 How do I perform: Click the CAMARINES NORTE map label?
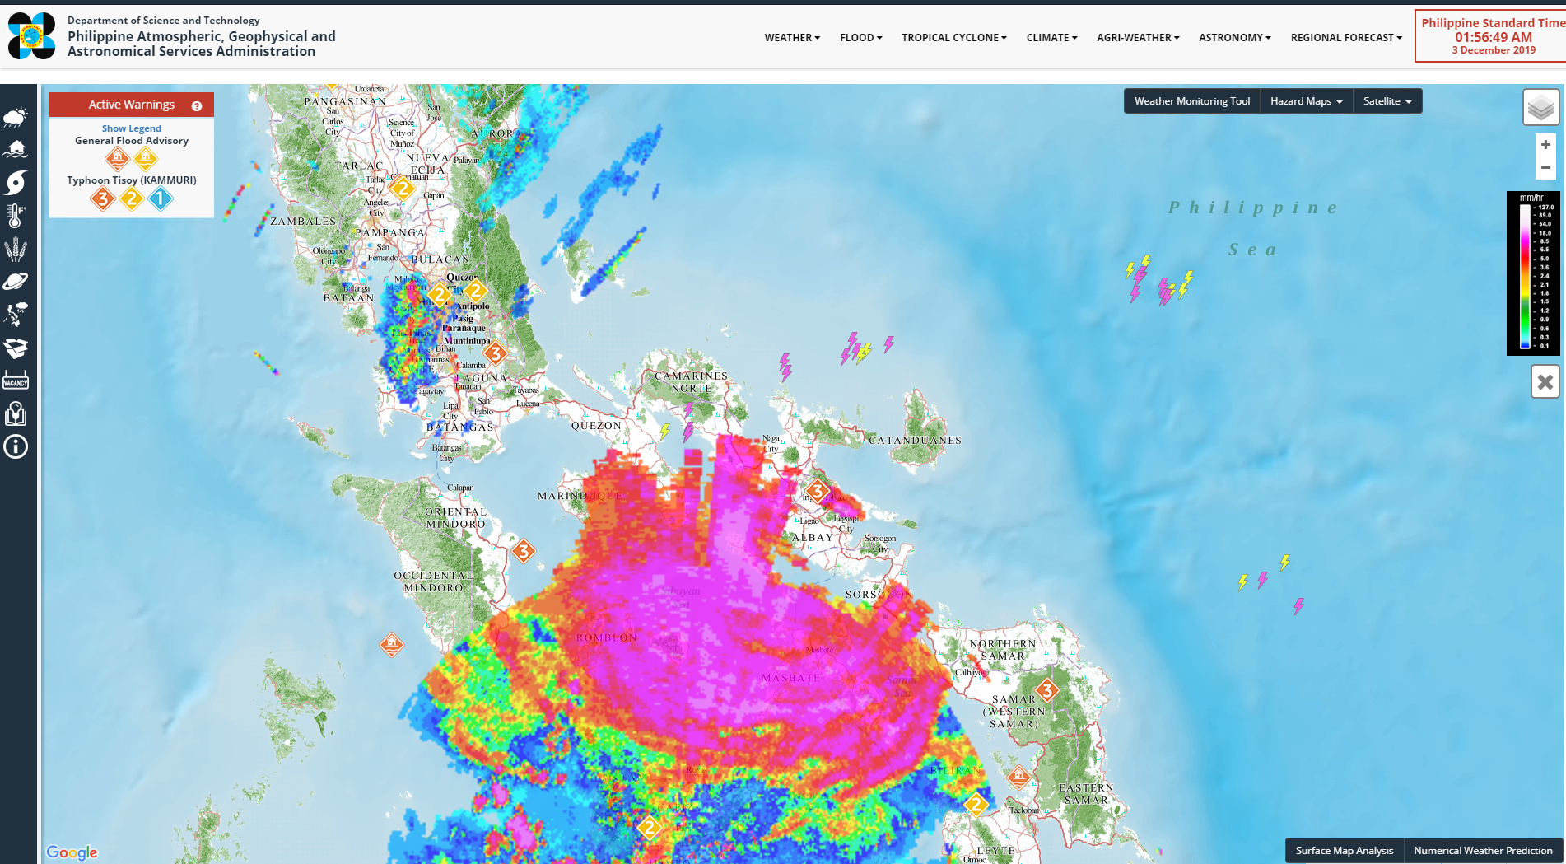[x=691, y=382]
